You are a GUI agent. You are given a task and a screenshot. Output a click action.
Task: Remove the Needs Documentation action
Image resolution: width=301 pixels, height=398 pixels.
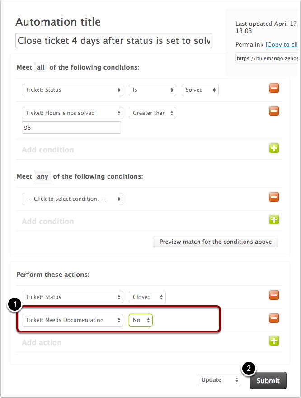tap(274, 318)
